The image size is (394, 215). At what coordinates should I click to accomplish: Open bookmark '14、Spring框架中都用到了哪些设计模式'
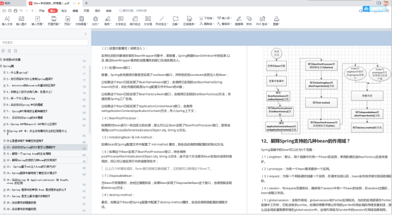[x=32, y=173]
